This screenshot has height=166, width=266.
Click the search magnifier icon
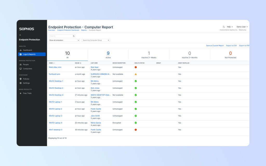pos(74,36)
